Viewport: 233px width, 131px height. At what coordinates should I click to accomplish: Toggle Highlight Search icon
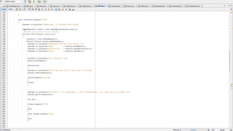(x=39, y=9)
